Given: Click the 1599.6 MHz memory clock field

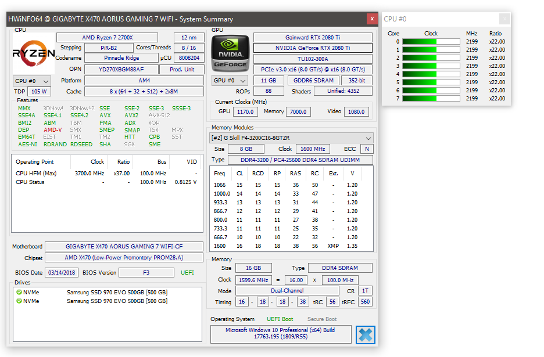Looking at the screenshot, I should tap(253, 280).
